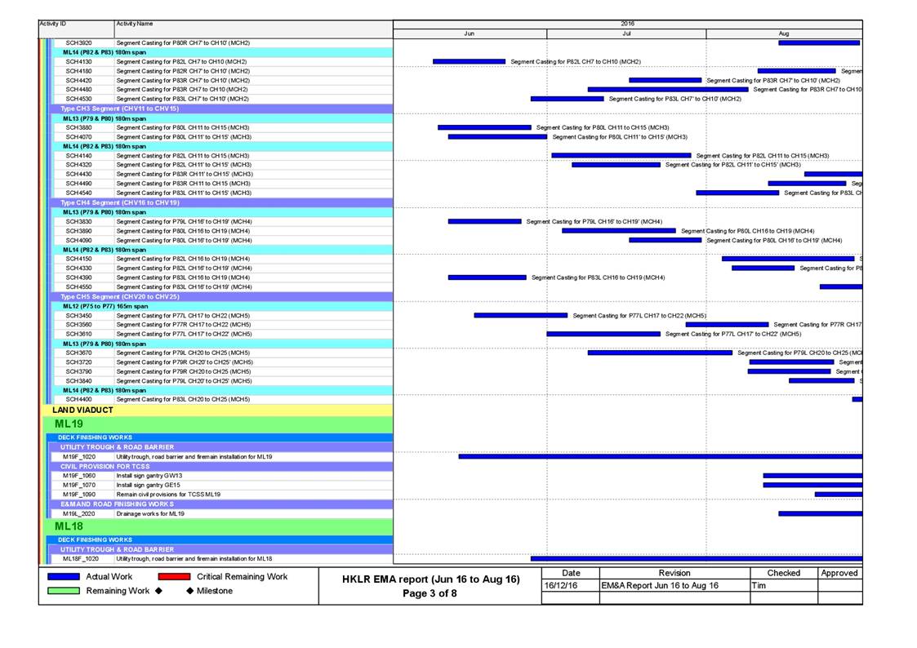
Task: Click the 'HKLR EMA report (Jun 16 to Aug 16)' title
Action: (431, 579)
